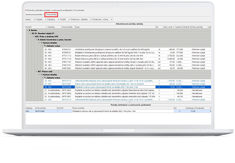Collapse the 'SO 01: Stavební objekt 01' node
The width and height of the screenshot is (235, 163).
[x=30, y=33]
